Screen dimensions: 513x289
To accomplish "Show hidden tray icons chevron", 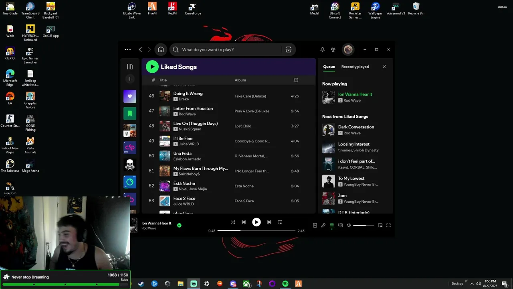I will [472, 284].
